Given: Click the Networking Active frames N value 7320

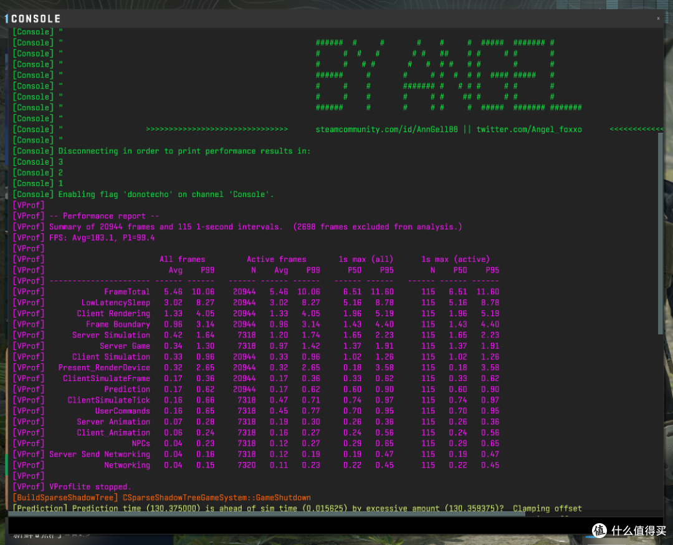Looking at the screenshot, I should click(x=246, y=465).
